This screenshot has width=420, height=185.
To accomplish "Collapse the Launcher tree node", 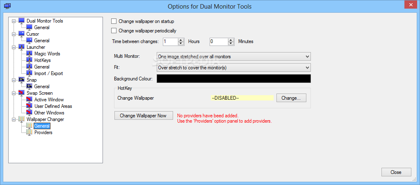I will pyautogui.click(x=14, y=47).
